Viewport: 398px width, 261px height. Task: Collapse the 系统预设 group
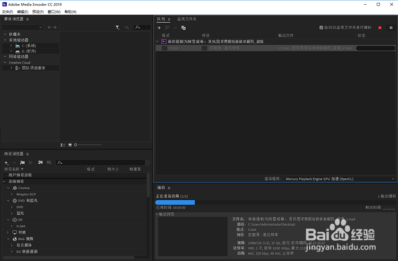coord(4,181)
